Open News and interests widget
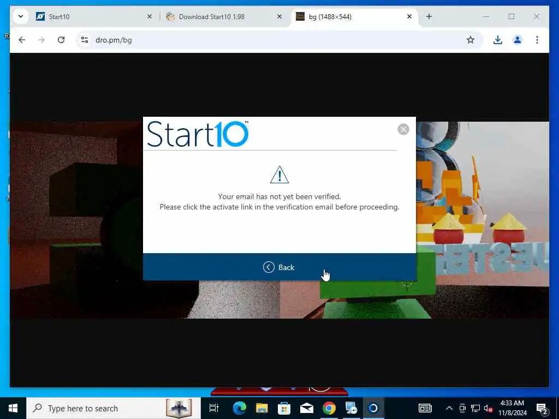The width and height of the screenshot is (559, 419). (425, 408)
